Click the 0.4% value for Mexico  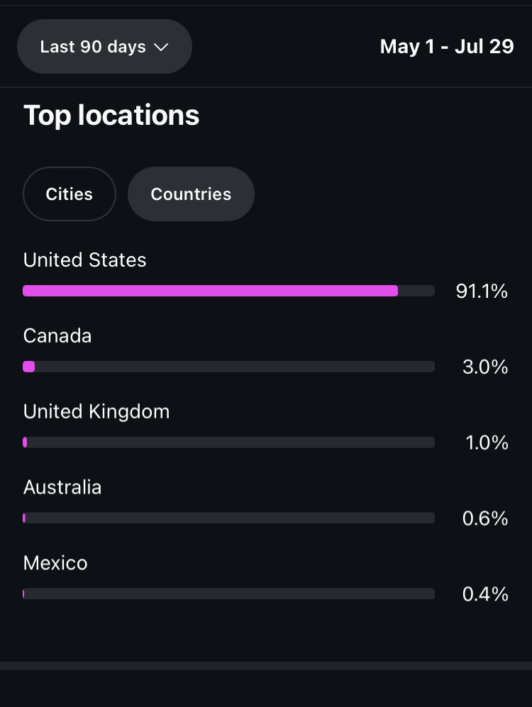(x=485, y=594)
